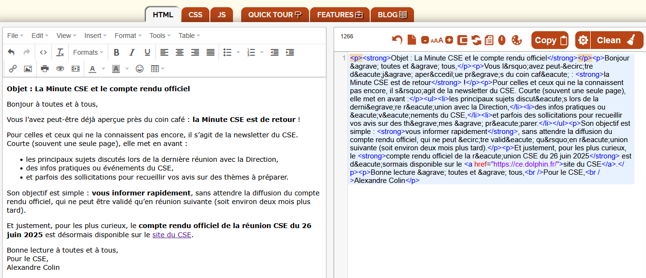Toggle underline formatting
This screenshot has width=646, height=278.
pyautogui.click(x=147, y=52)
